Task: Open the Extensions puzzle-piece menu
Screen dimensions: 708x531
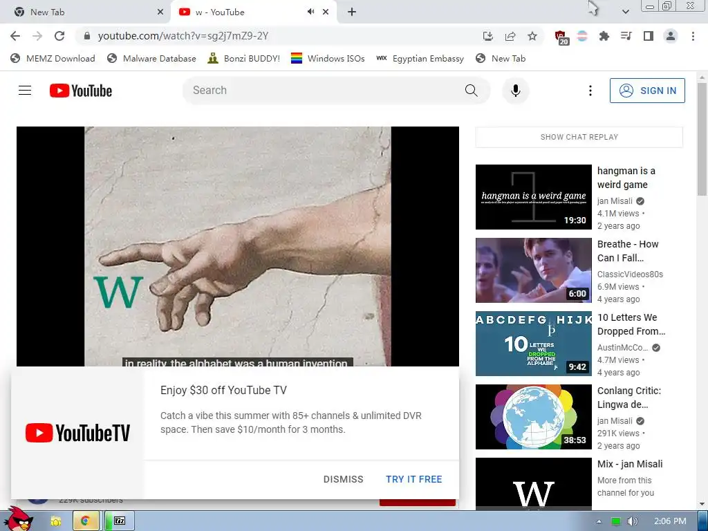Action: click(x=604, y=36)
